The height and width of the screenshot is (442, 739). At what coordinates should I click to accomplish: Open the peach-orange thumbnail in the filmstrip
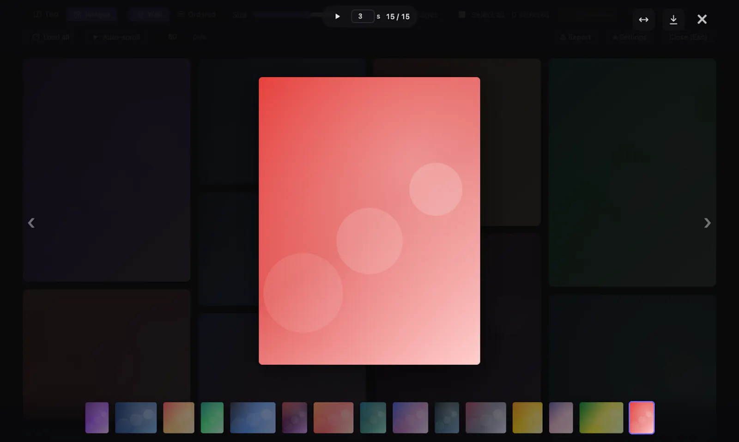(x=179, y=418)
